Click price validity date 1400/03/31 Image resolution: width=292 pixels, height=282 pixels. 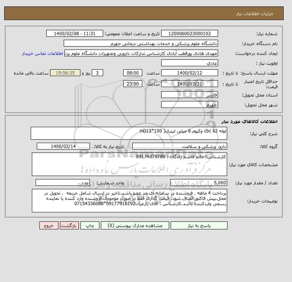point(189,84)
